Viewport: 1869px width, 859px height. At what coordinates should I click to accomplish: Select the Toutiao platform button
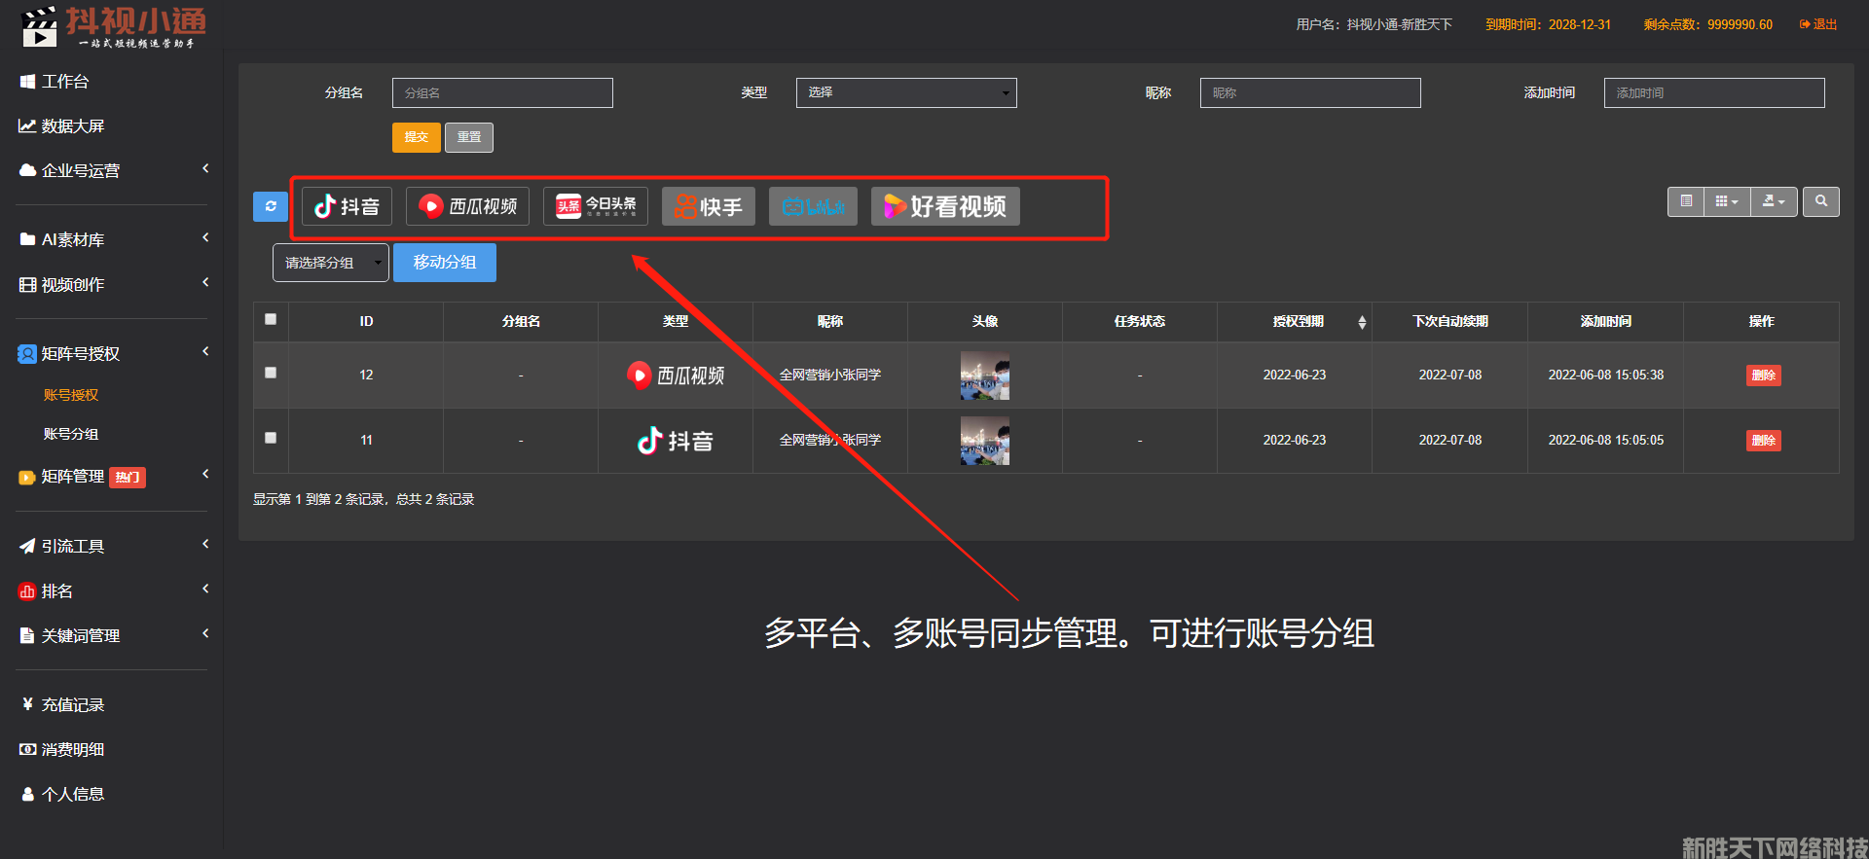[595, 206]
